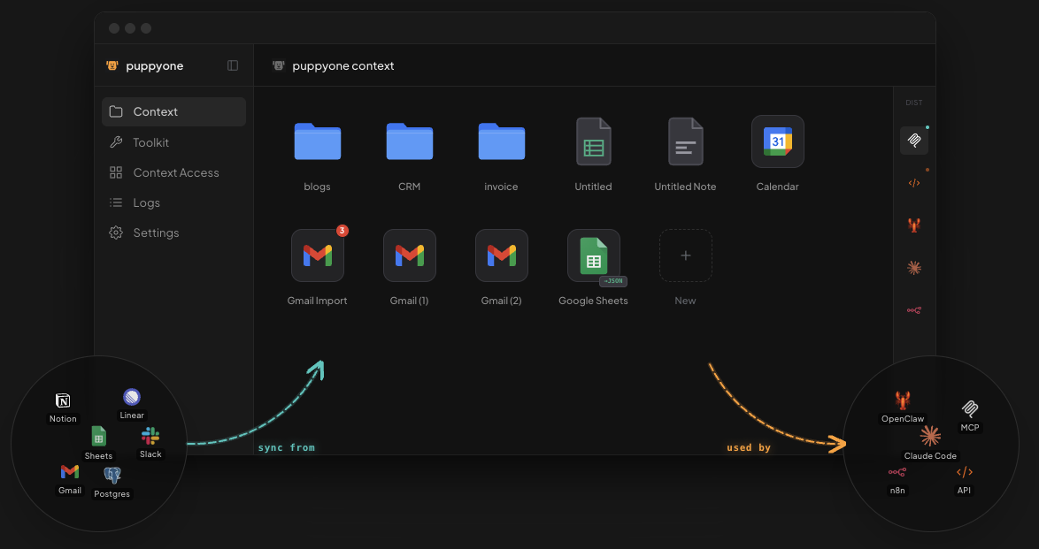Open the blogs folder
Image resolution: width=1039 pixels, height=549 pixels.
pyautogui.click(x=318, y=141)
